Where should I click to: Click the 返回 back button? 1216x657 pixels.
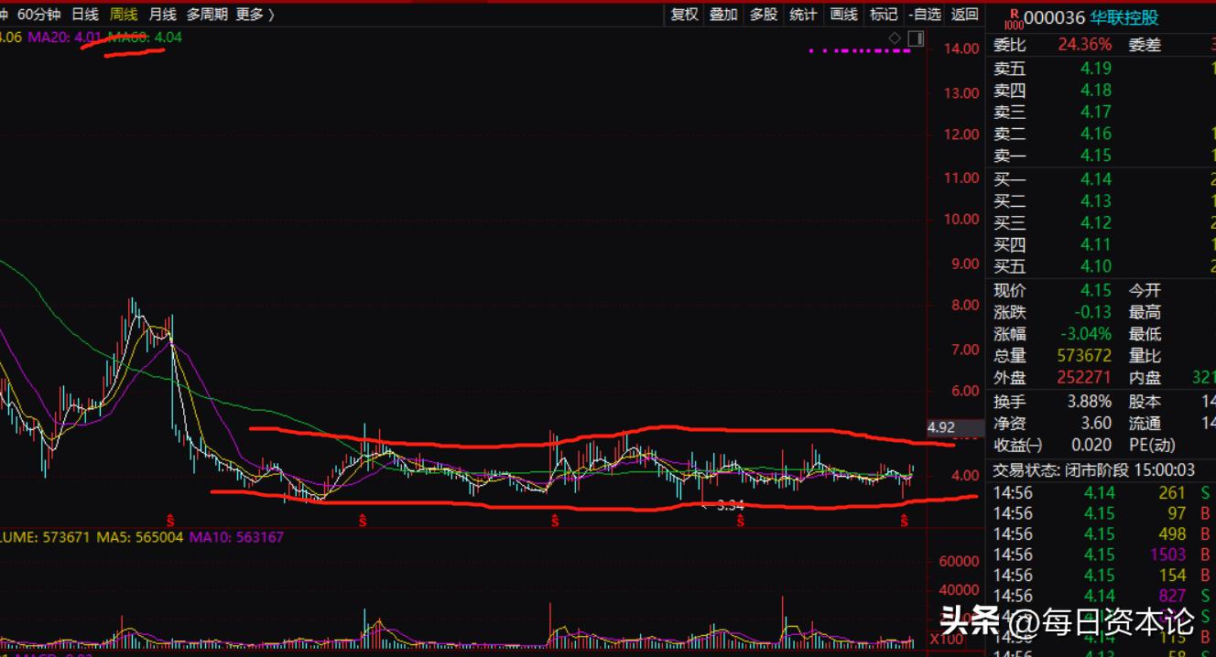(964, 14)
